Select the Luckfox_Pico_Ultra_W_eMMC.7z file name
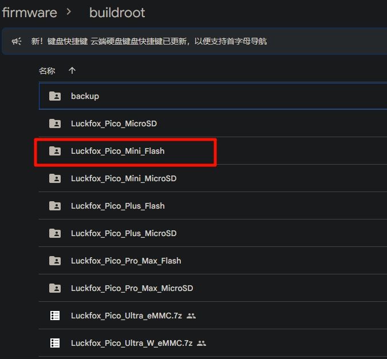 click(x=132, y=343)
